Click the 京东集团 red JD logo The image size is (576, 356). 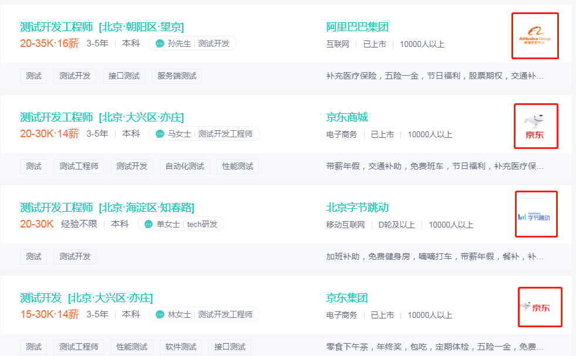click(x=540, y=307)
